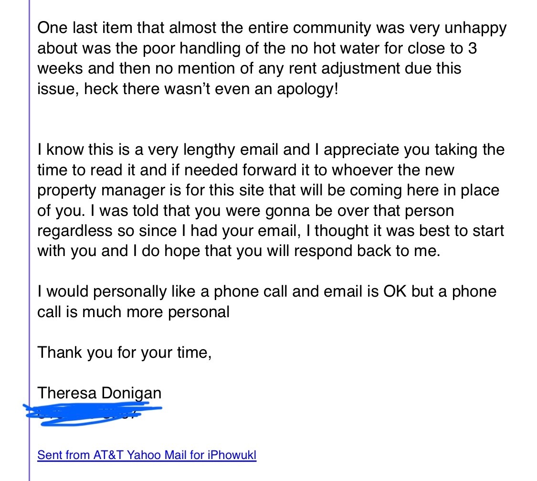Image resolution: width=537 pixels, height=481 pixels.
Task: Click the purple quote bar on the left edge
Action: pyautogui.click(x=30, y=239)
